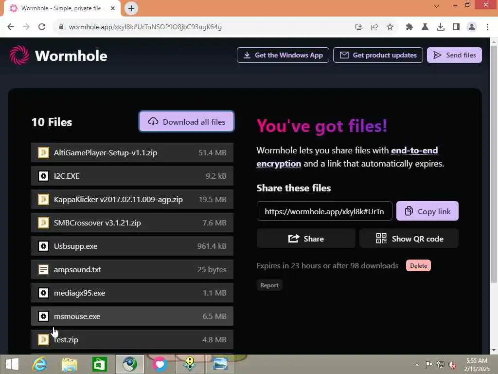Click executable icon beside mediagx95.exe
Viewport: 498px width, 374px height.
coord(43,293)
